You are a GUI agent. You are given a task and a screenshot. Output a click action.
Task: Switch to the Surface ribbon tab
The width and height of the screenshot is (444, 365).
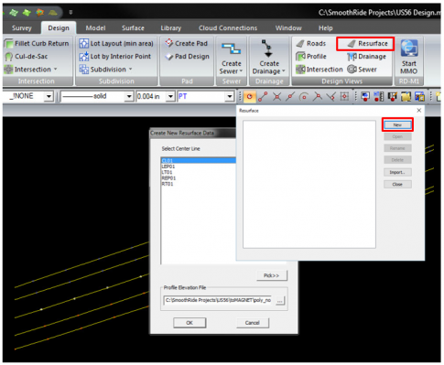133,28
